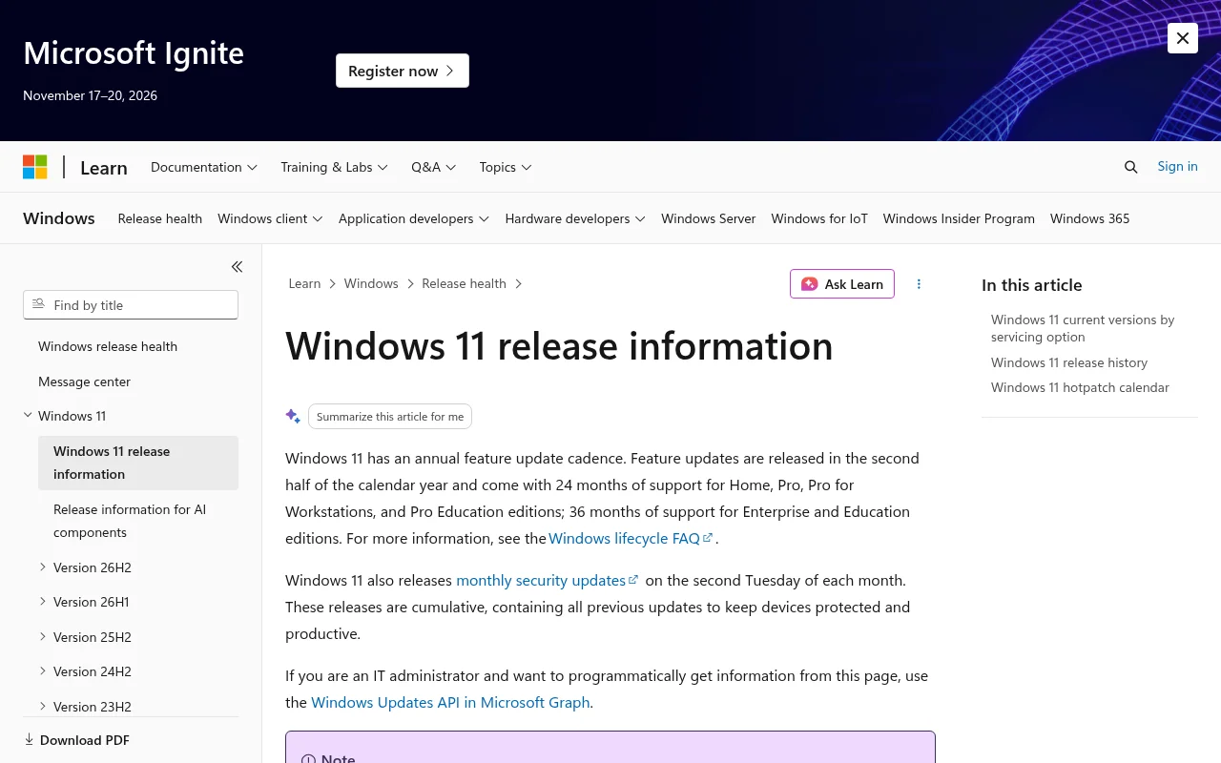Expand Version 24H2 in sidebar
Screen dimensions: 1221x763
tap(43, 671)
